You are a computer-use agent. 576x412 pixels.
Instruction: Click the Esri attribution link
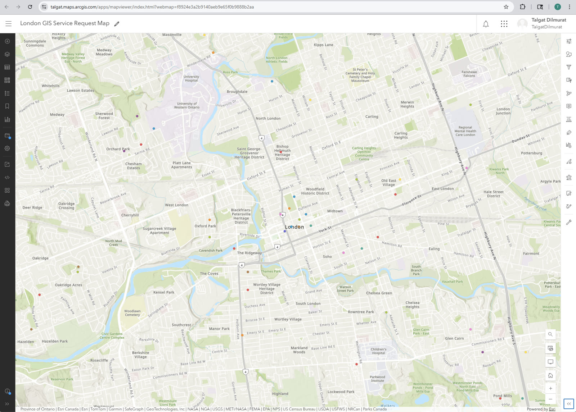pyautogui.click(x=552, y=409)
